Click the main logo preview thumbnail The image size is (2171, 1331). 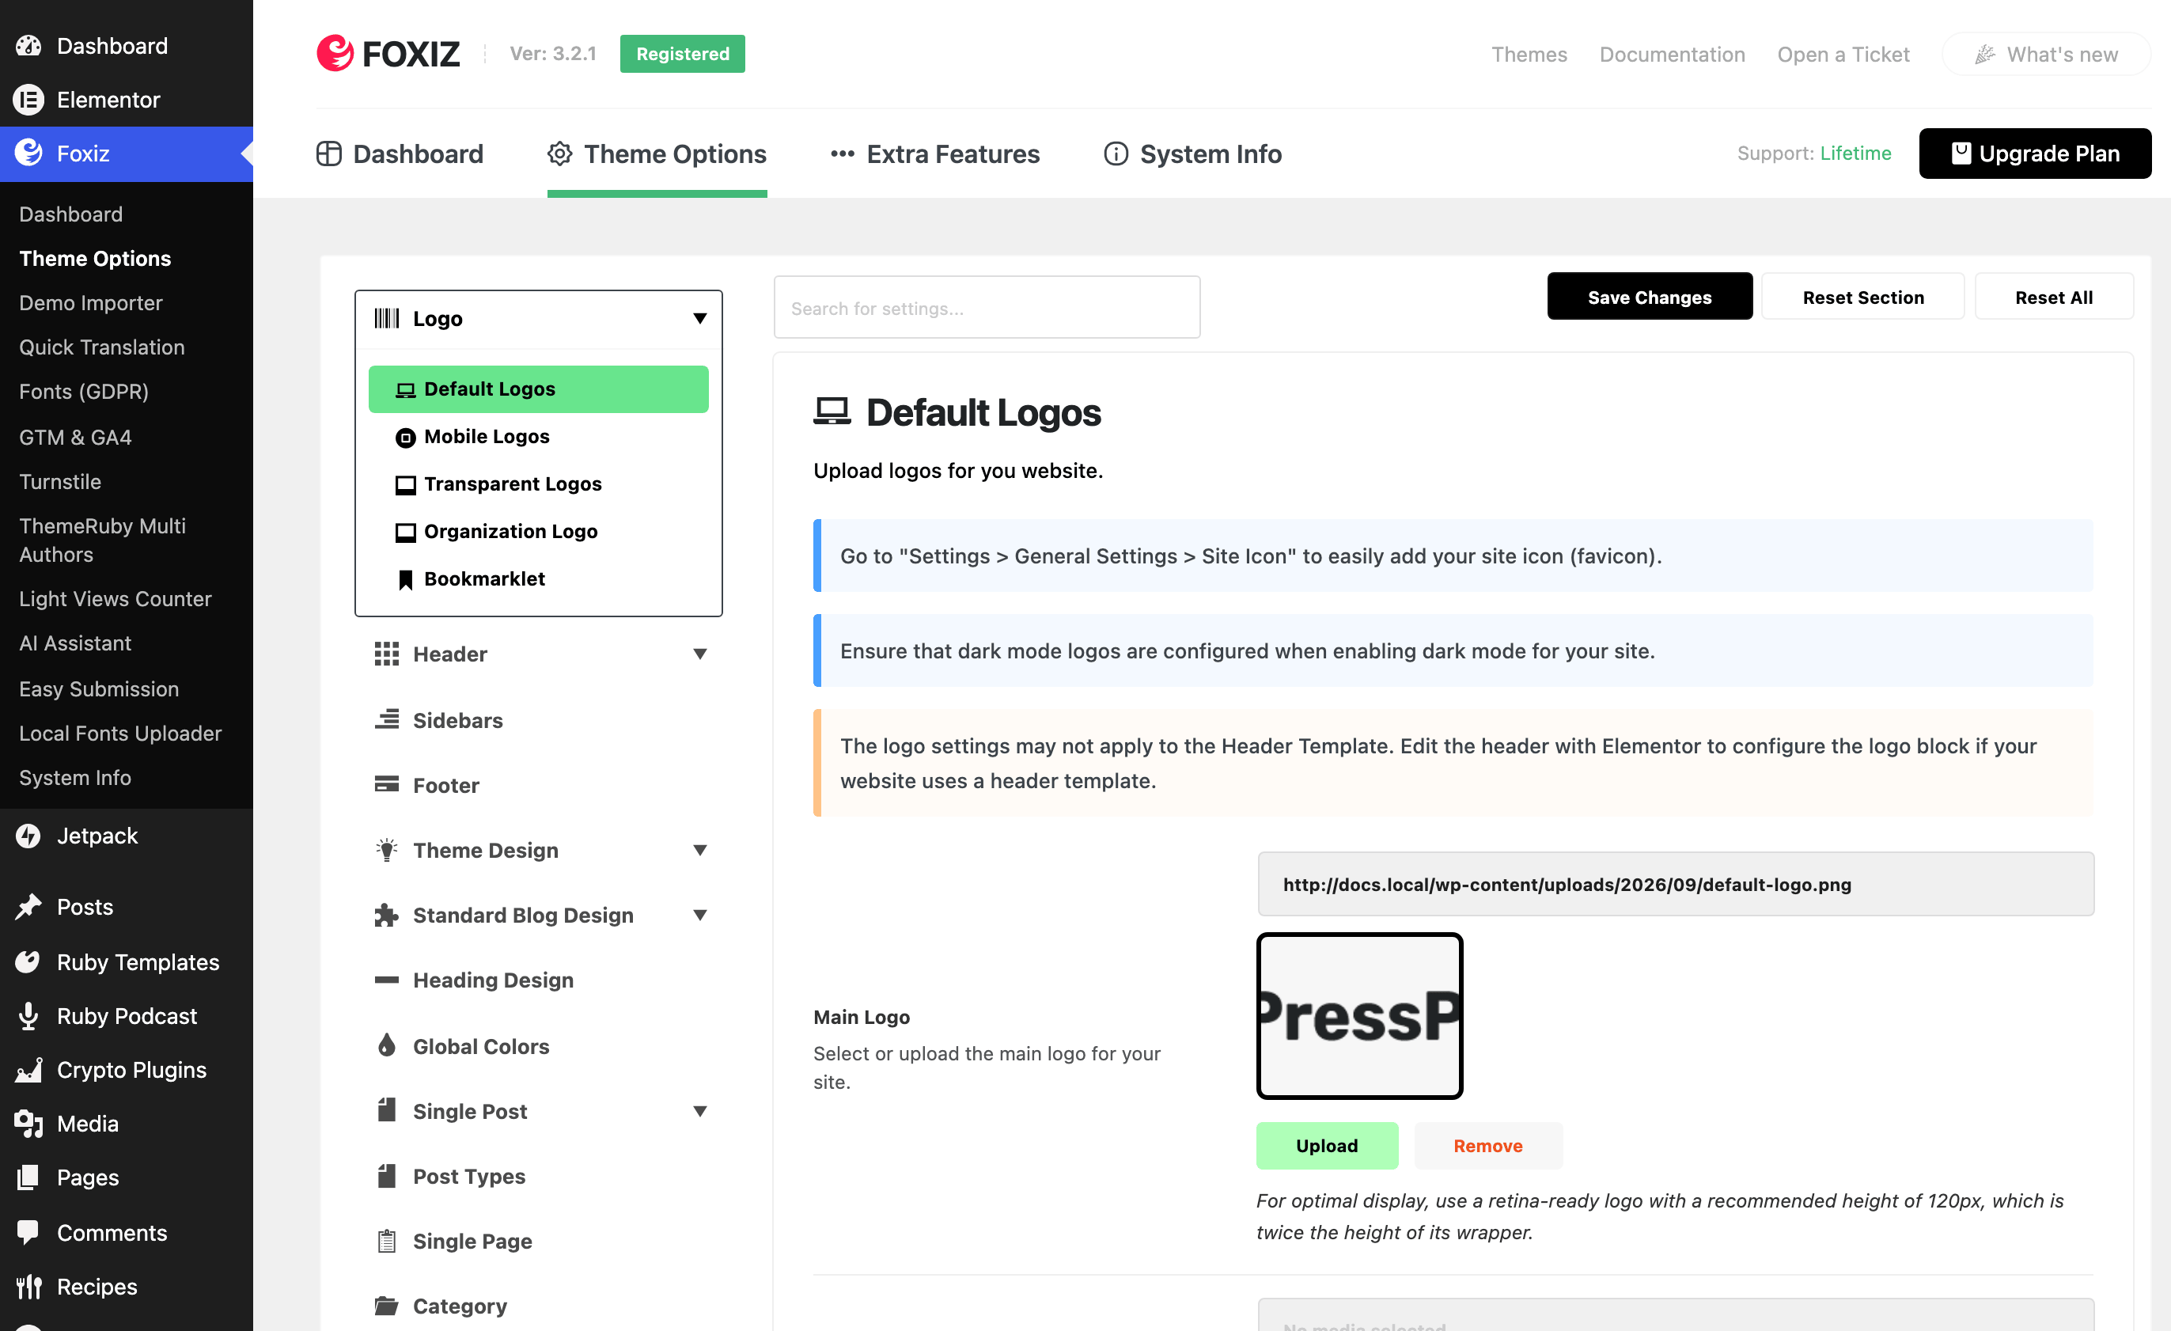click(1358, 1015)
